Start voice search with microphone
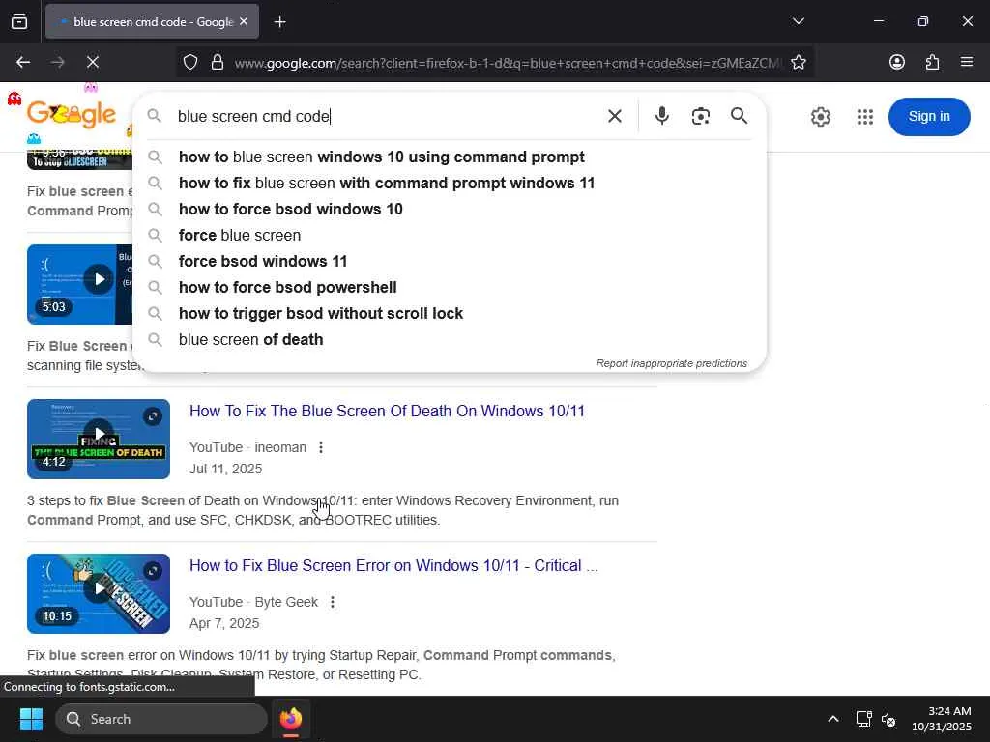The image size is (990, 742). tap(661, 116)
